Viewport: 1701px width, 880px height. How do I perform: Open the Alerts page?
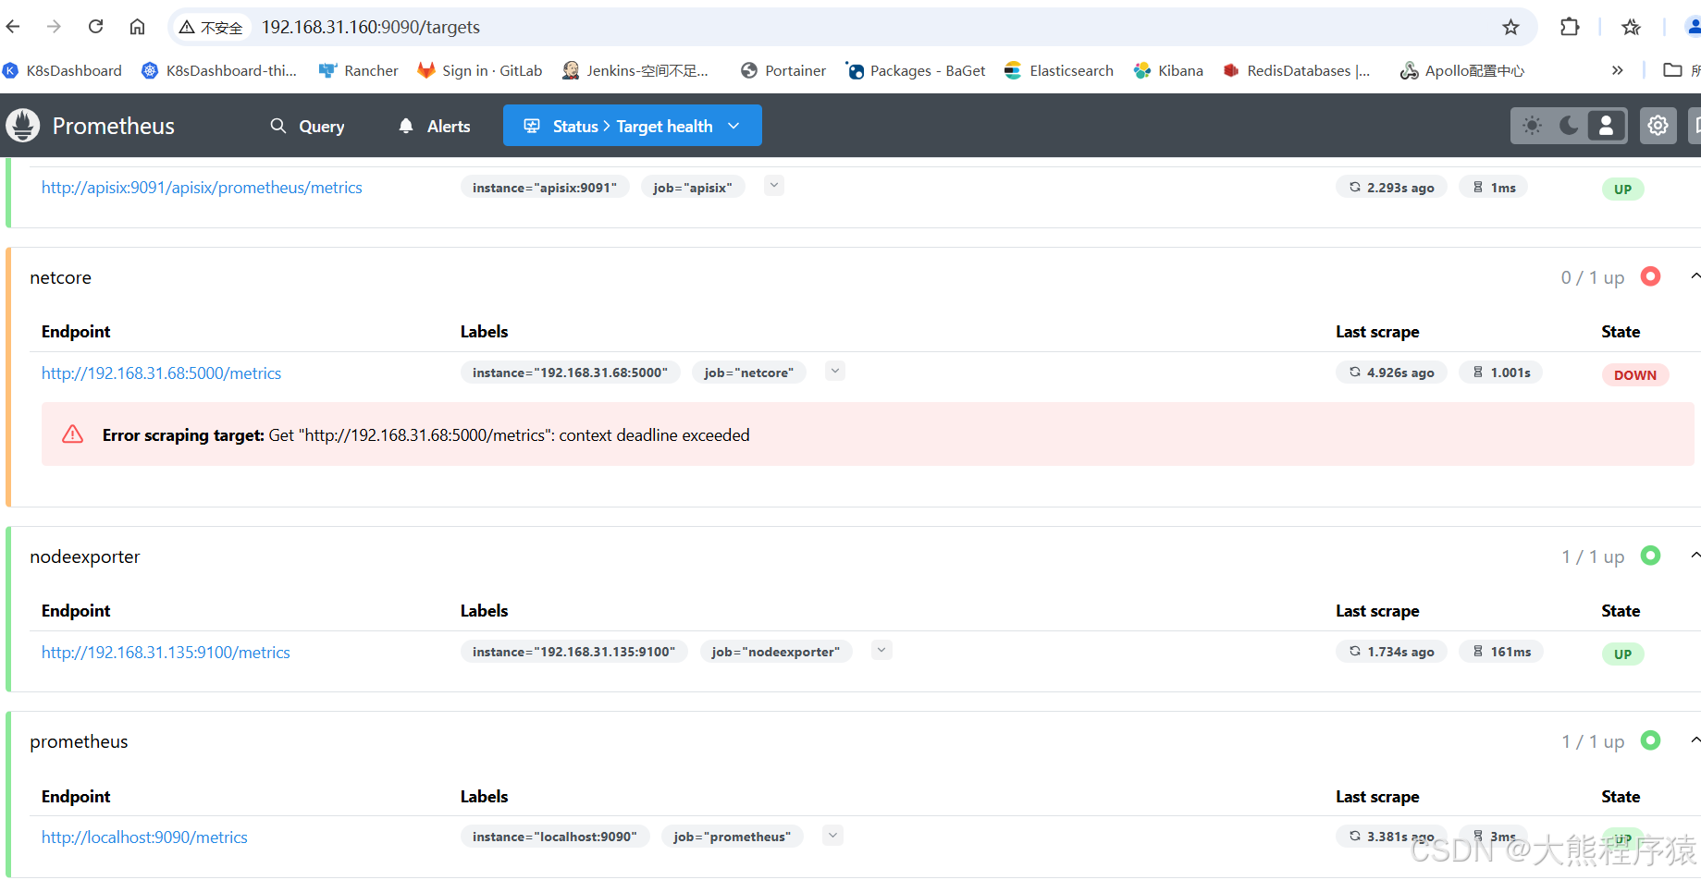pos(434,126)
